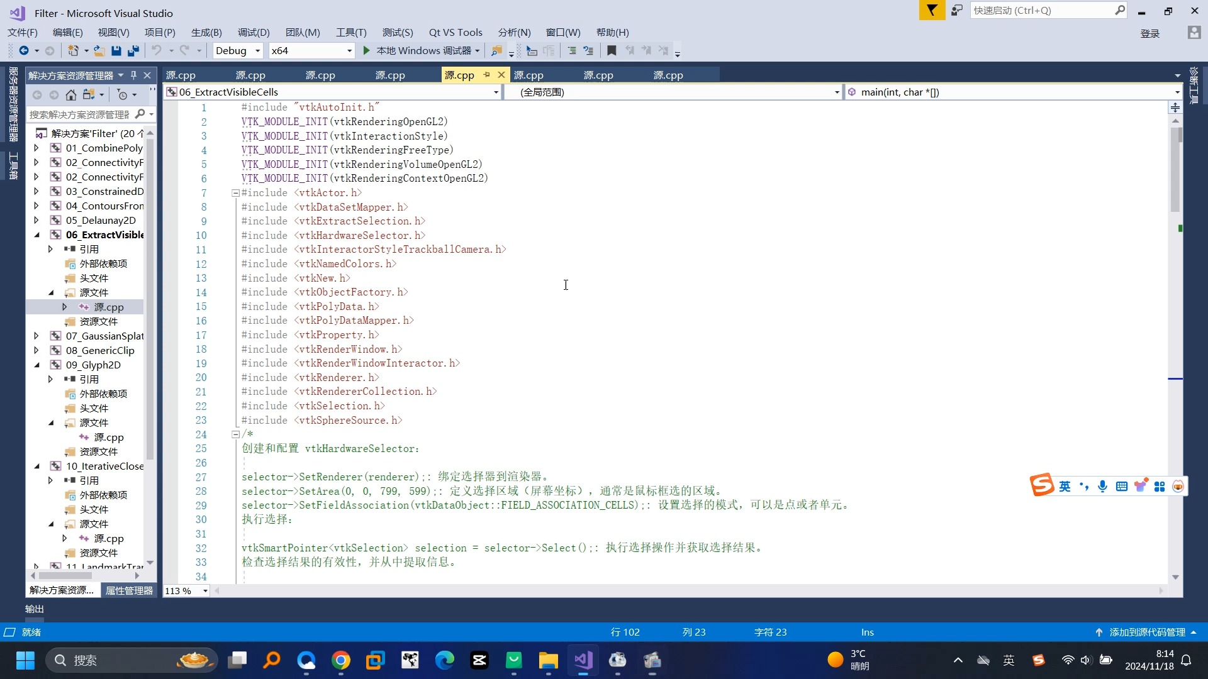Expand the 08_GenericClip project node
The image size is (1208, 679).
tap(36, 351)
